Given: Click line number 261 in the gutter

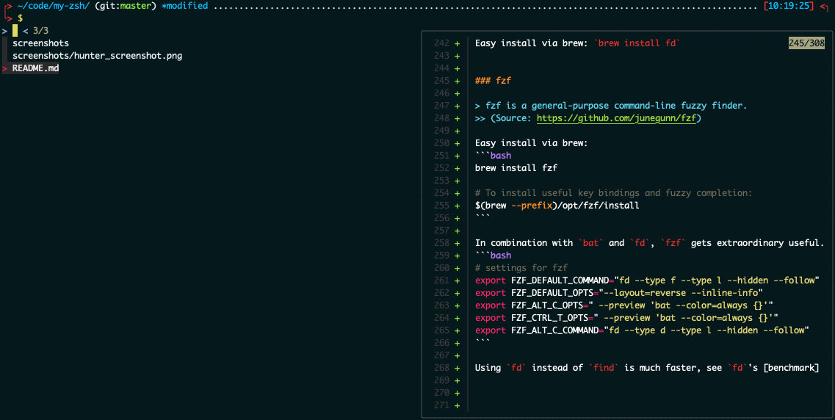Looking at the screenshot, I should (441, 280).
